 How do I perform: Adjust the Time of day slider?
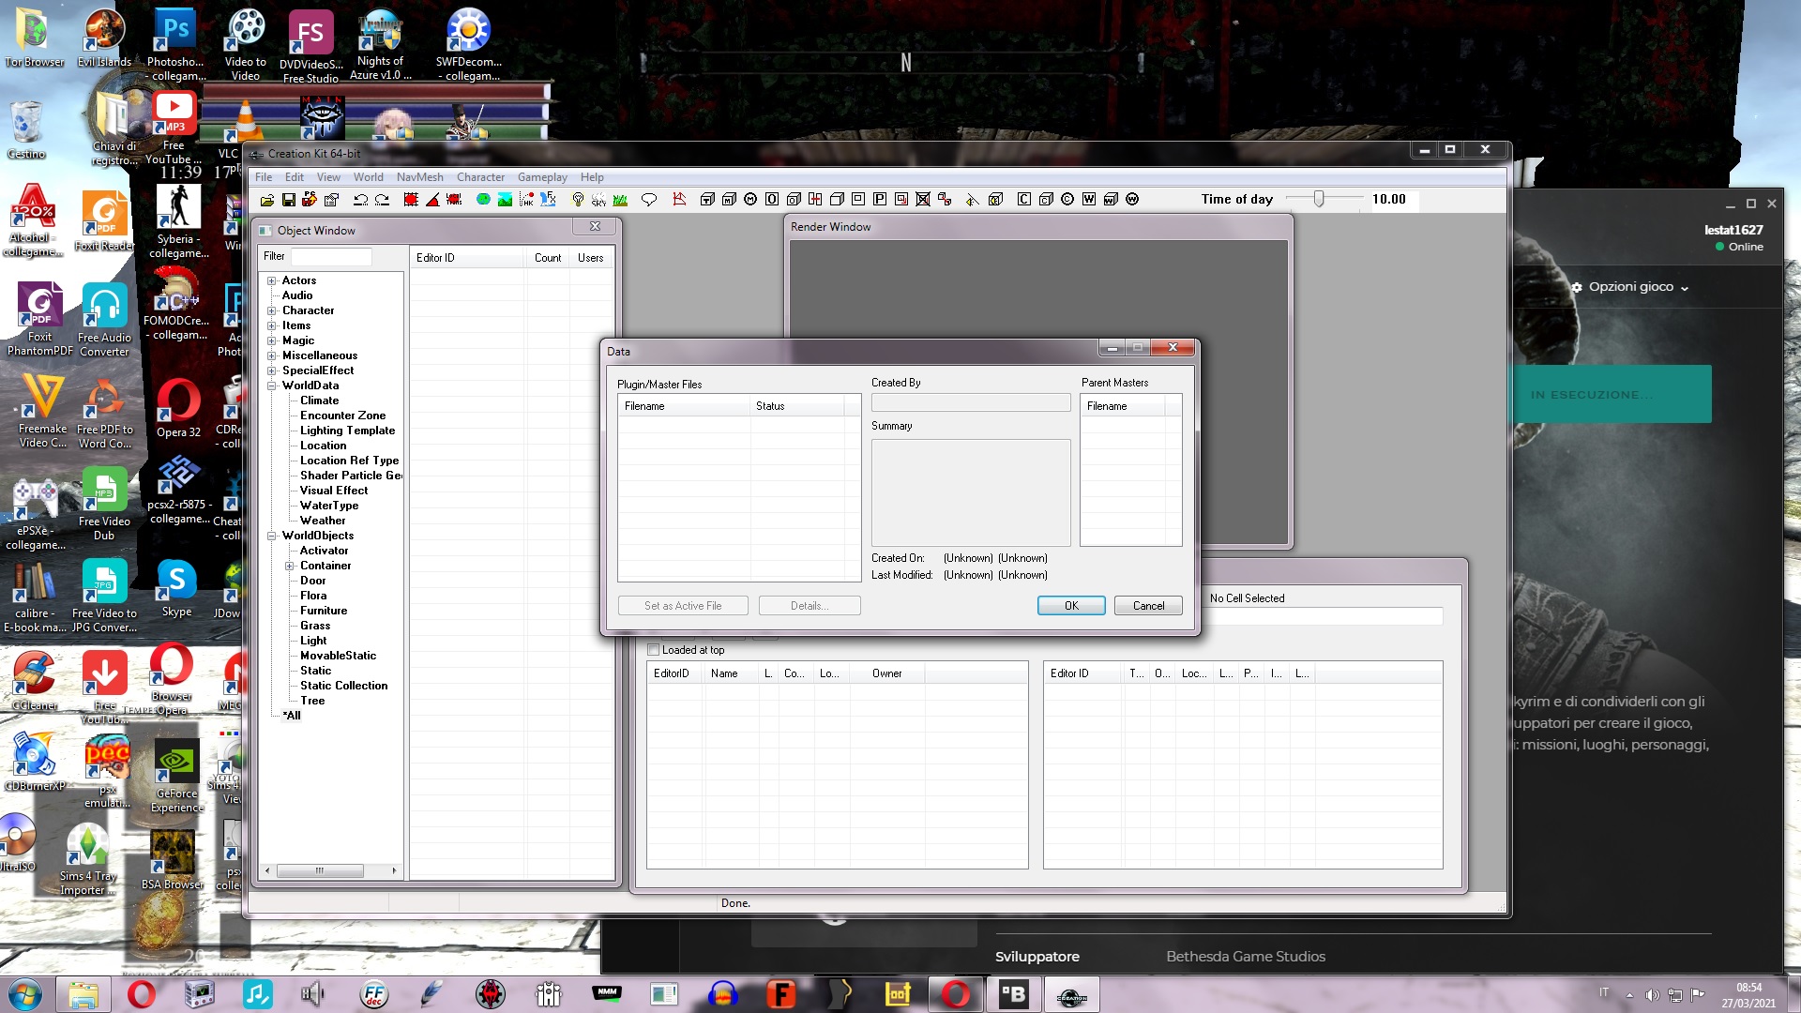(x=1319, y=199)
